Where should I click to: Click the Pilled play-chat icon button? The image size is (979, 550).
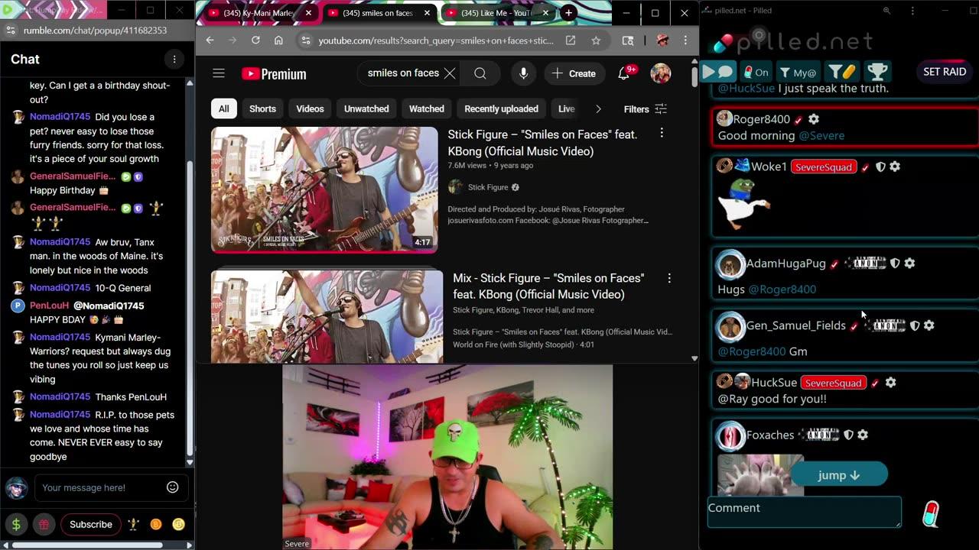click(x=717, y=72)
